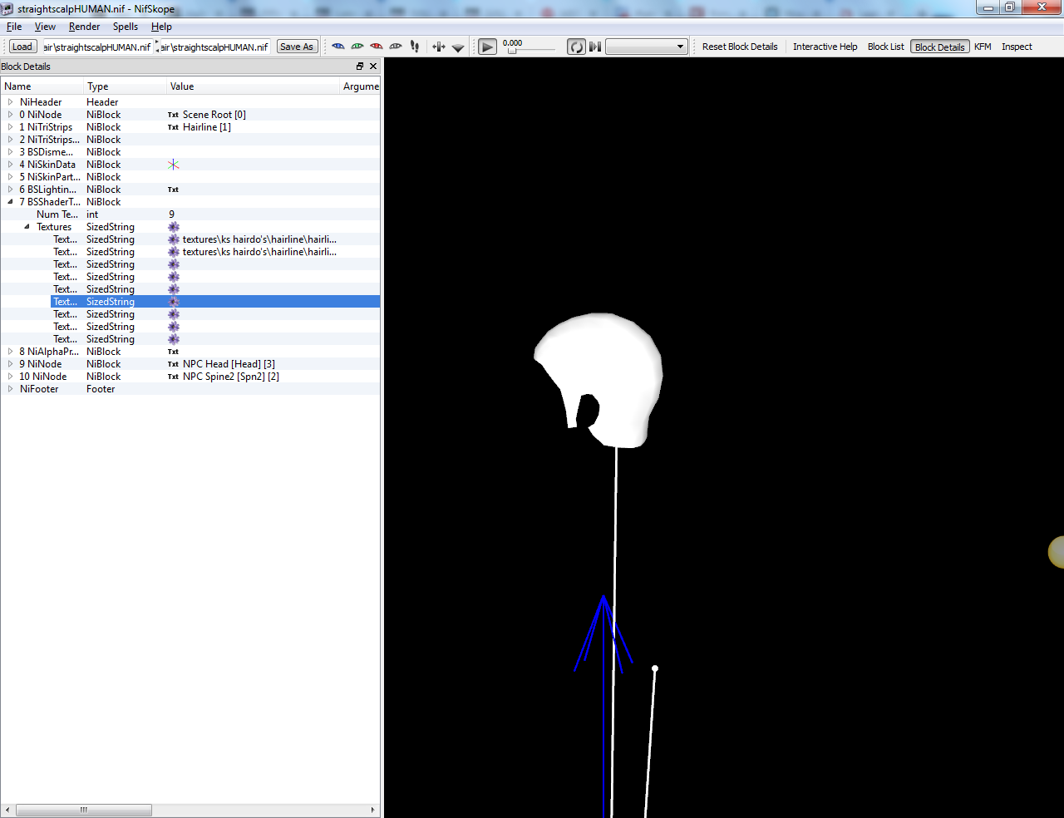The image size is (1064, 818).
Task: Click Reset Block Details
Action: (x=740, y=47)
